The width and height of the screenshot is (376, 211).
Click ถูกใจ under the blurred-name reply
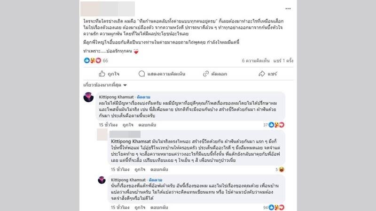[x=140, y=169]
